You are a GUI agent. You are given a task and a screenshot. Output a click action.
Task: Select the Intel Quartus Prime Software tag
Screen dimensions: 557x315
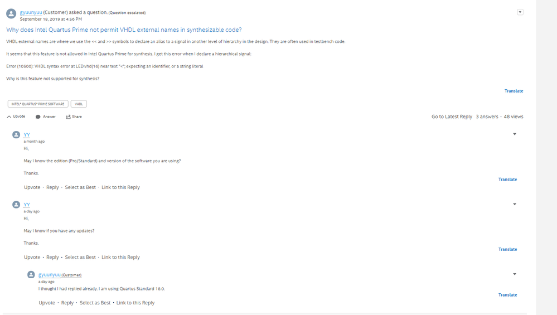pyautogui.click(x=38, y=104)
